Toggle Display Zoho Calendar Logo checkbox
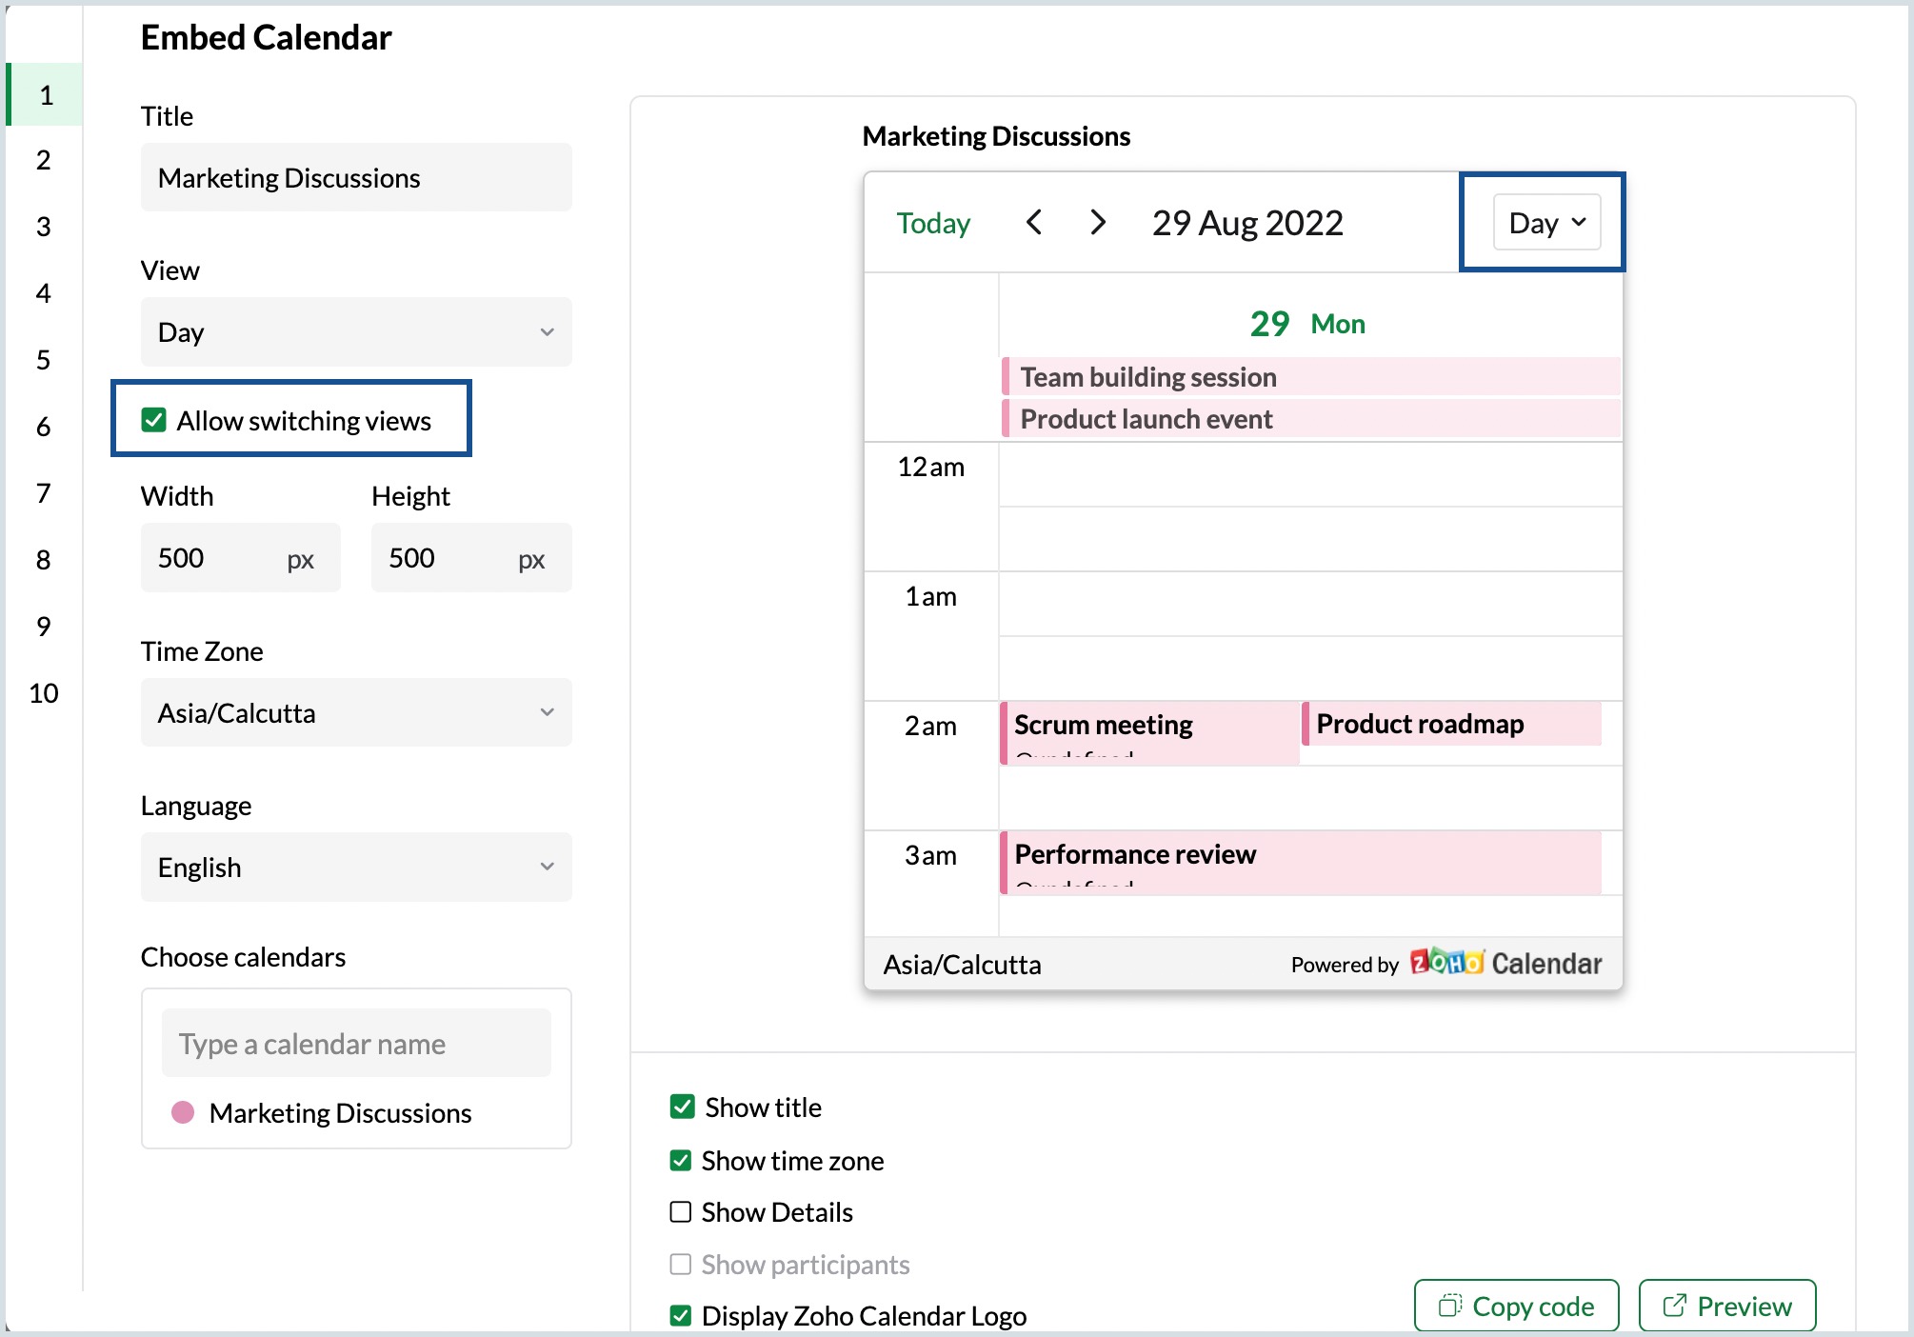The height and width of the screenshot is (1337, 1914). 681,1315
